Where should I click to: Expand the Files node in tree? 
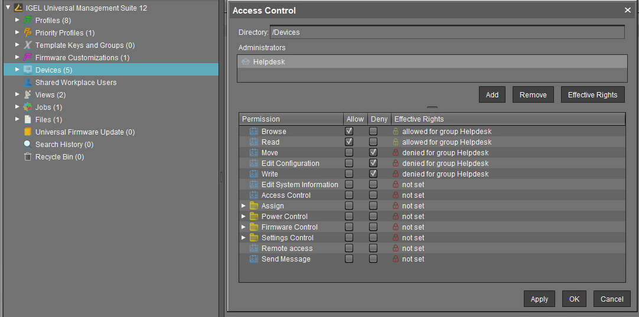click(x=17, y=120)
